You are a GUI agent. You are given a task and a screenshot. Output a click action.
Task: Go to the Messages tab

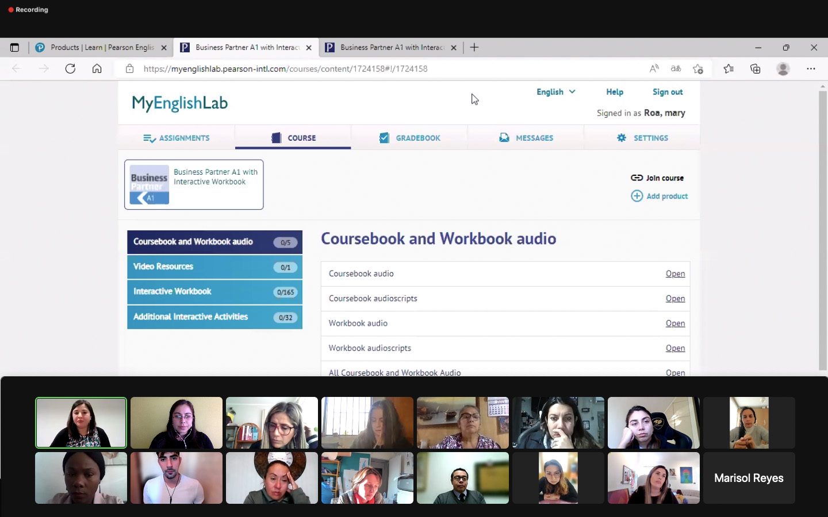[x=526, y=138]
